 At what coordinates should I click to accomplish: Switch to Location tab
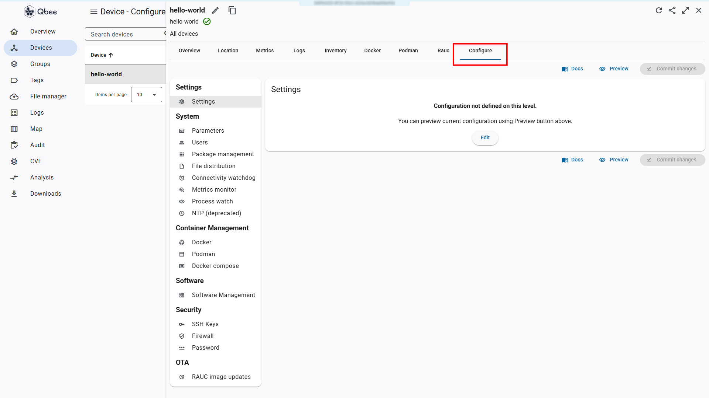[228, 50]
